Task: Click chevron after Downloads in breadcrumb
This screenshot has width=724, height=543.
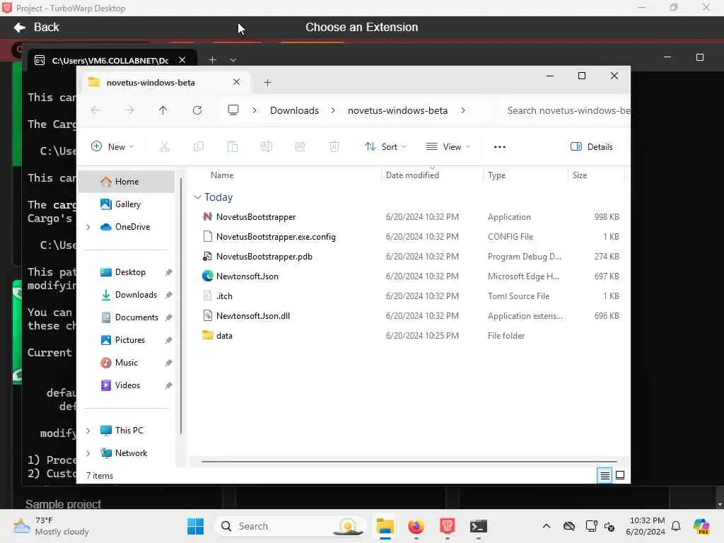Action: point(333,110)
